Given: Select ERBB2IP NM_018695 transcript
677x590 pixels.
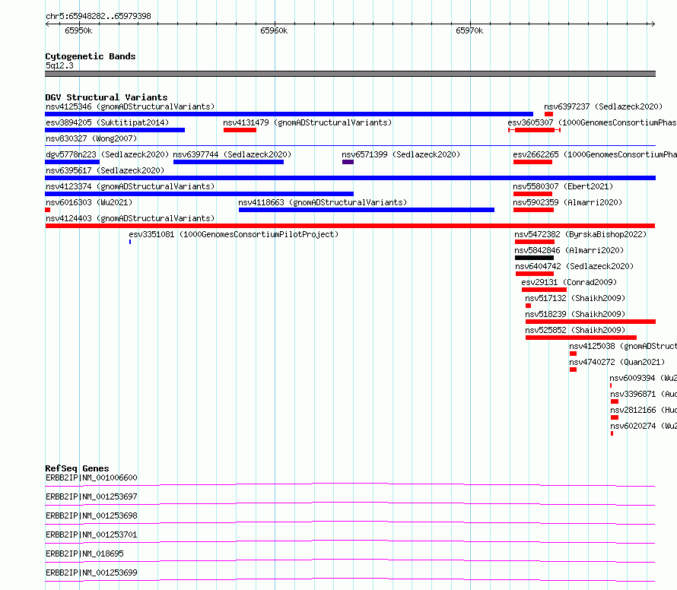Looking at the screenshot, I should 84,554.
